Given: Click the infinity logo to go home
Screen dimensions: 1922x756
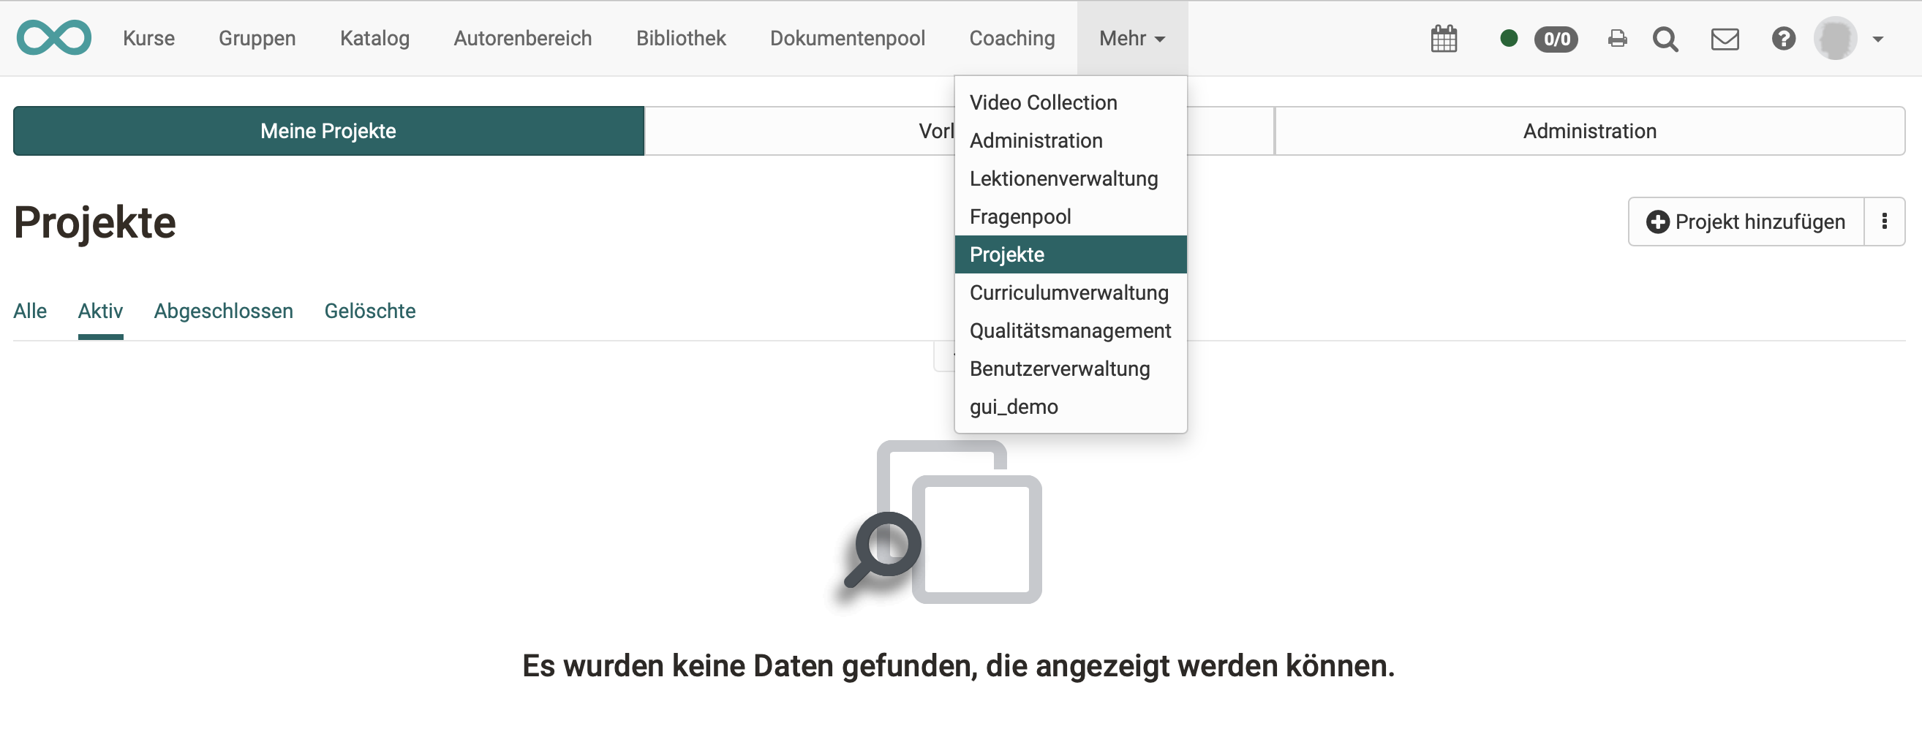Looking at the screenshot, I should click(x=53, y=37).
